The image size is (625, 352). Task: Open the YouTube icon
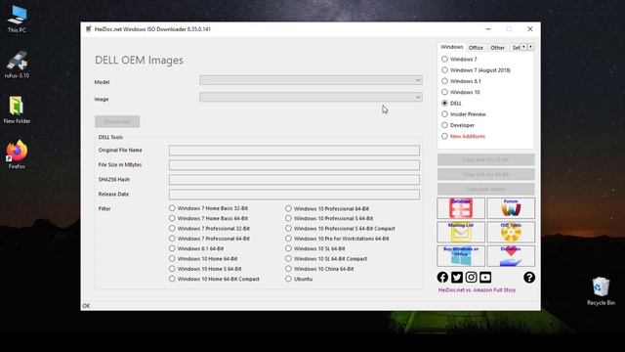click(485, 278)
